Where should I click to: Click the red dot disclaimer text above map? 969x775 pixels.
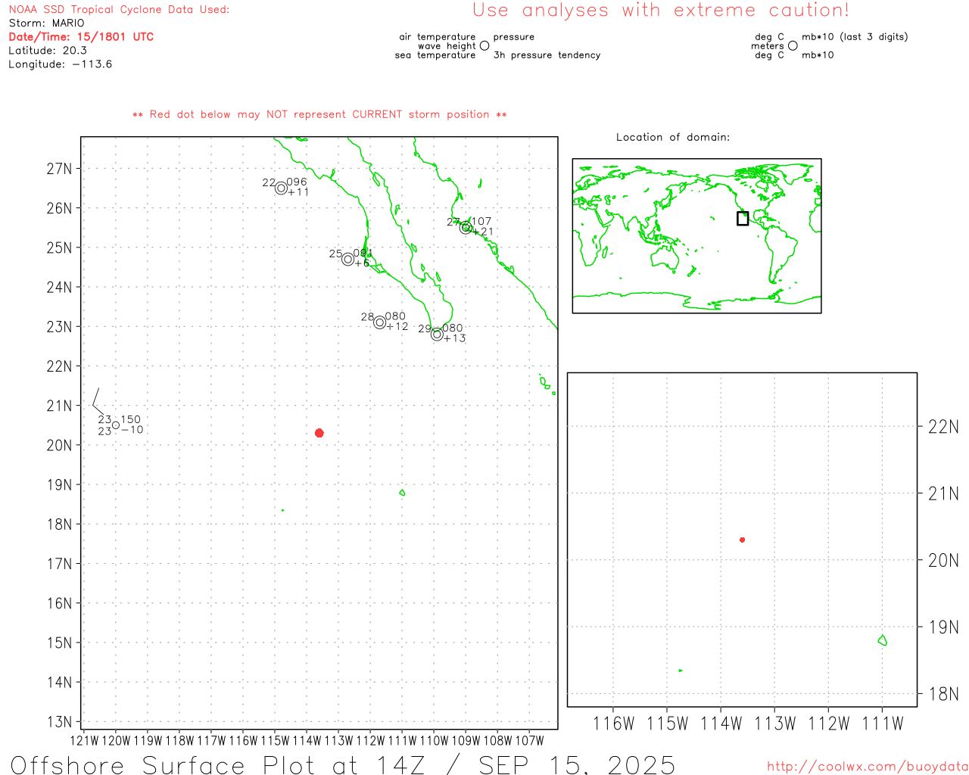pyautogui.click(x=319, y=114)
